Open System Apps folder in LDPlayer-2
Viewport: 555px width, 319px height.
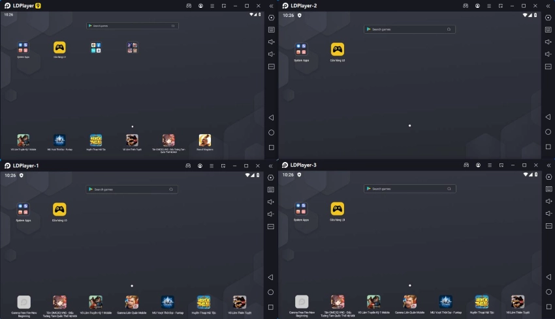pos(301,49)
